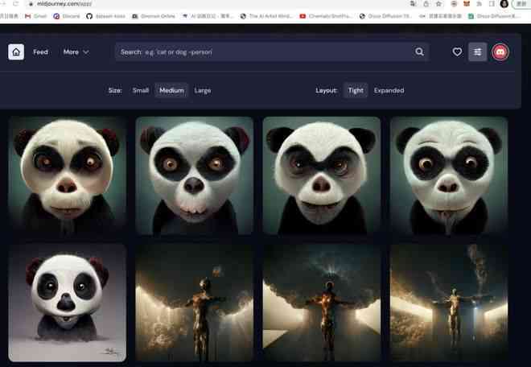
Task: Open the Gnomon Online bookmark
Action: click(154, 16)
